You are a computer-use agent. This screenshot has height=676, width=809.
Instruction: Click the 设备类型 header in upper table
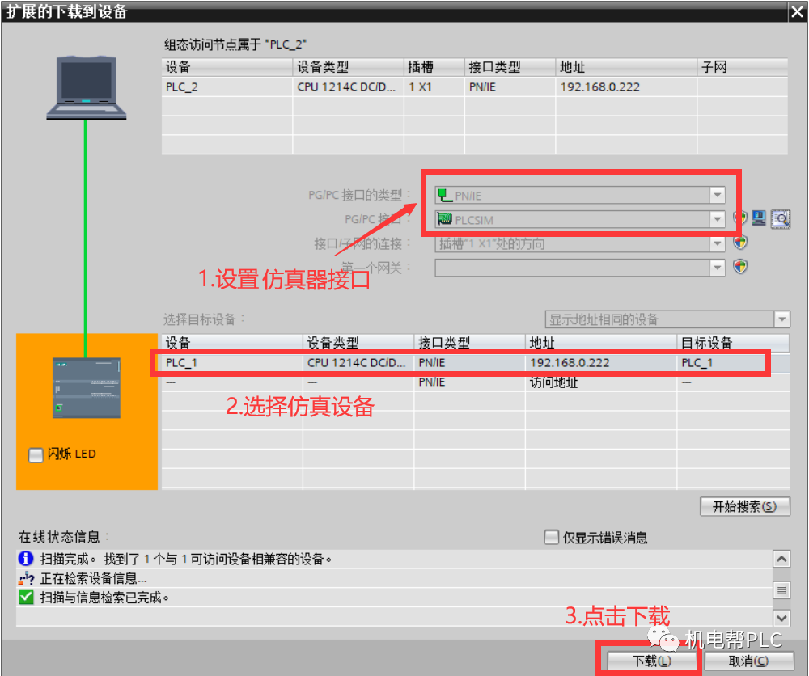tap(348, 67)
